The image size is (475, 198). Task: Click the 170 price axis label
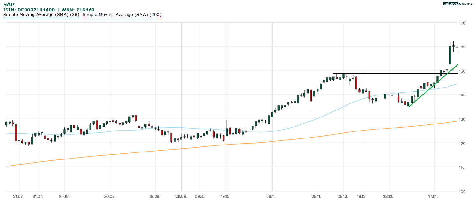coord(462,23)
